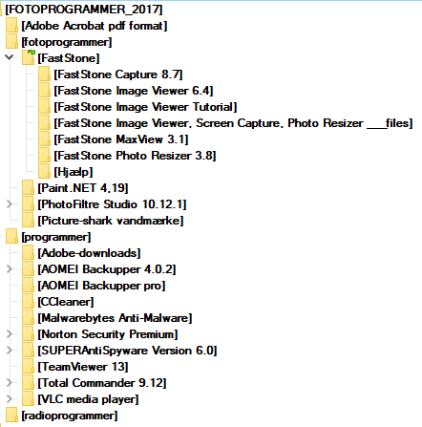Screen dimensions: 422x427
Task: Collapse the FastStone folder chevron
Action: (10, 57)
